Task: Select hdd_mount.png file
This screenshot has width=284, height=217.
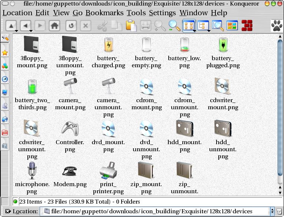Action: (185, 136)
